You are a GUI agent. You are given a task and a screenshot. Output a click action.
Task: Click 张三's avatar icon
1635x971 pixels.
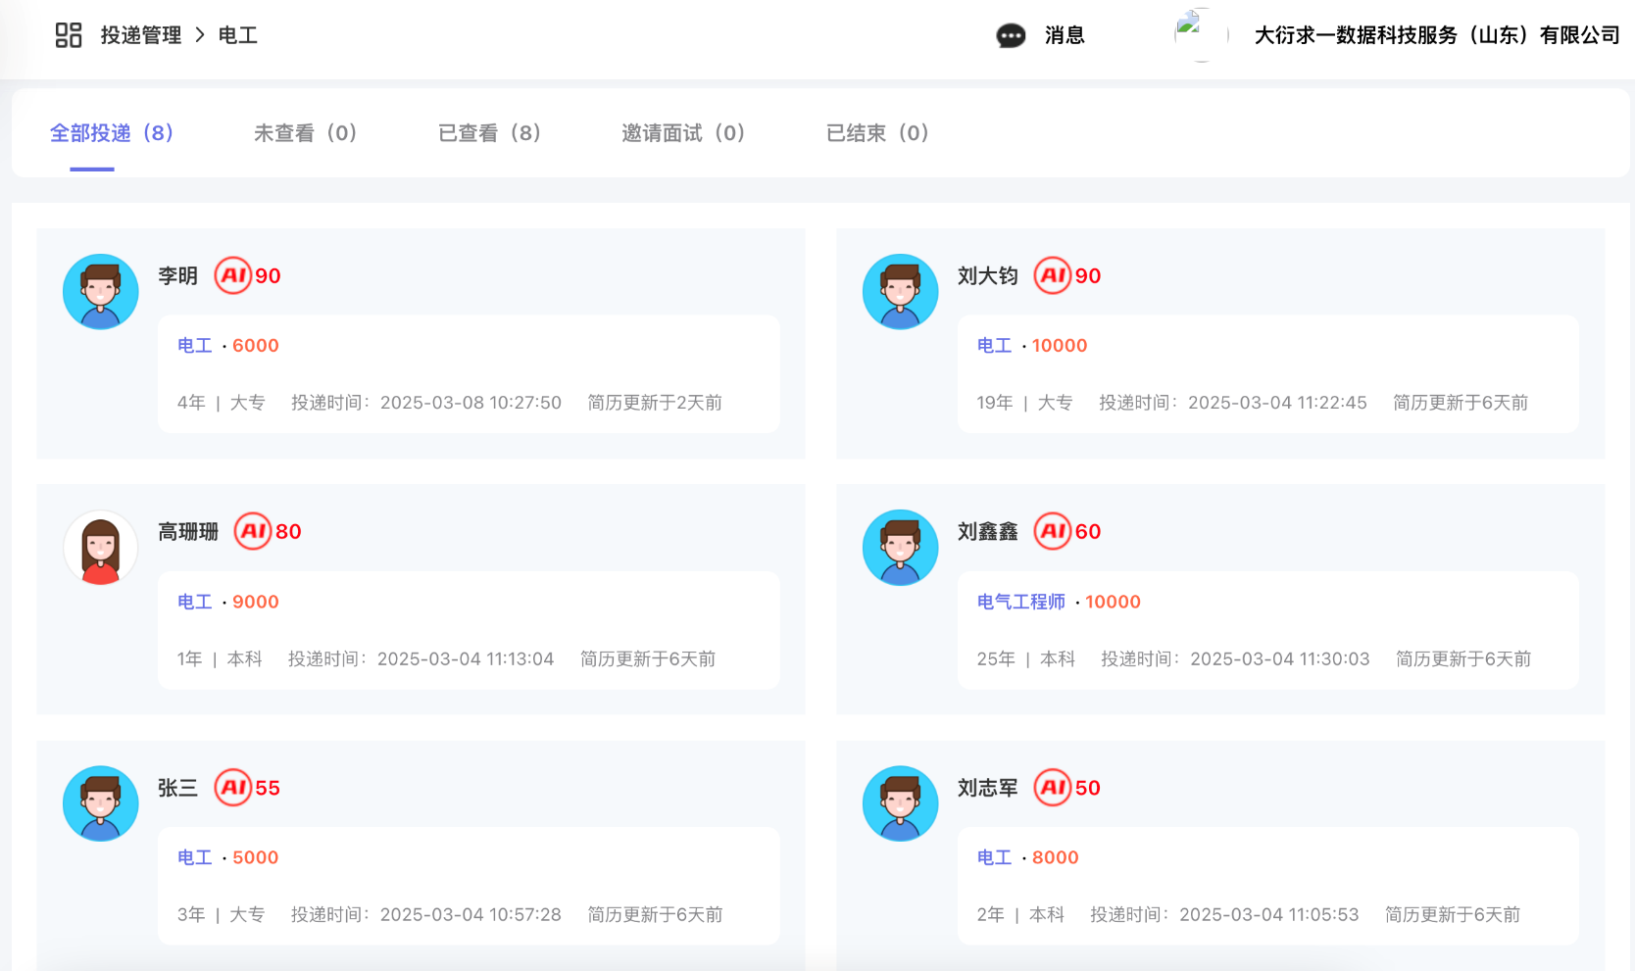[x=101, y=803]
